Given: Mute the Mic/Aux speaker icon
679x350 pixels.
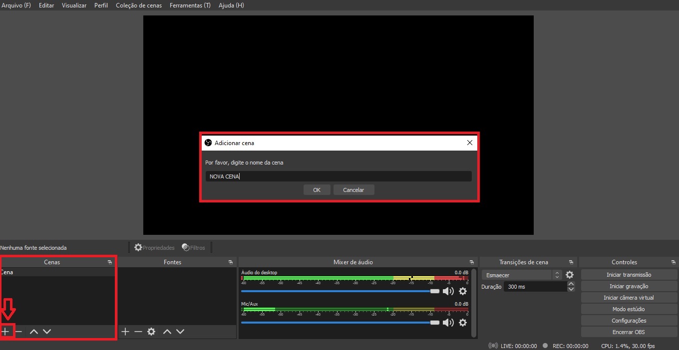Looking at the screenshot, I should (x=448, y=323).
